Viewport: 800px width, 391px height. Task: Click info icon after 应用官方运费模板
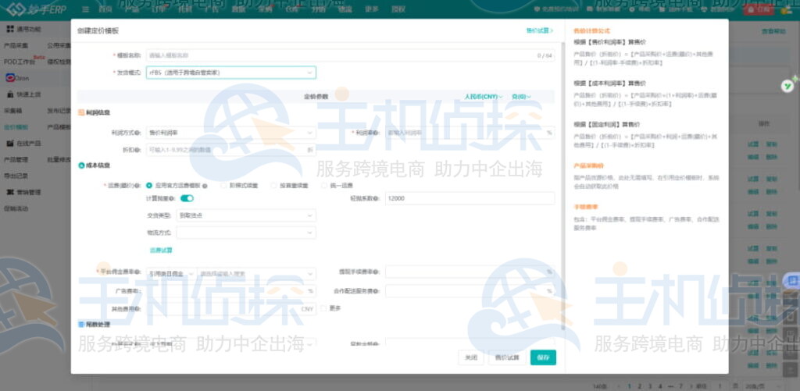tap(205, 186)
